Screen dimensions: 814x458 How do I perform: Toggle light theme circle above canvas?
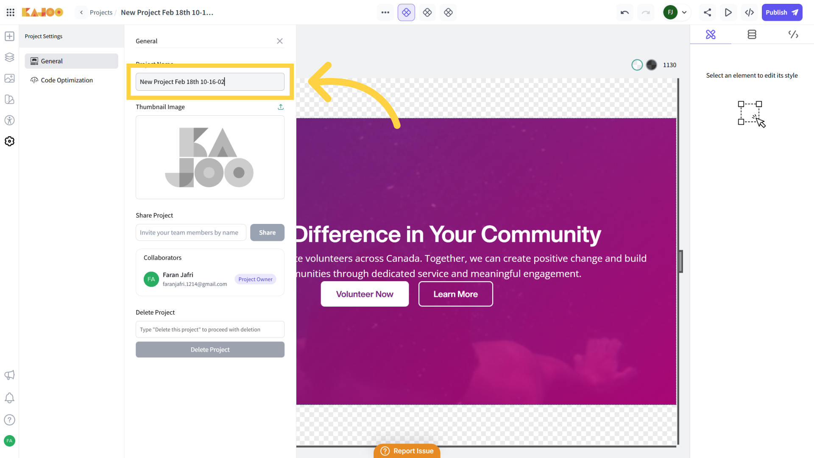[637, 65]
